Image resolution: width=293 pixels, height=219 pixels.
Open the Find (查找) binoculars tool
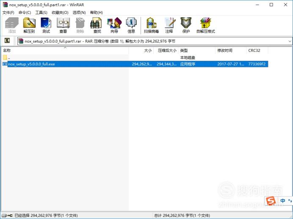97,25
